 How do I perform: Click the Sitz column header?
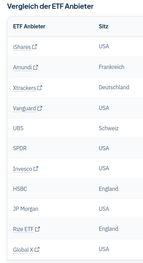[103, 26]
